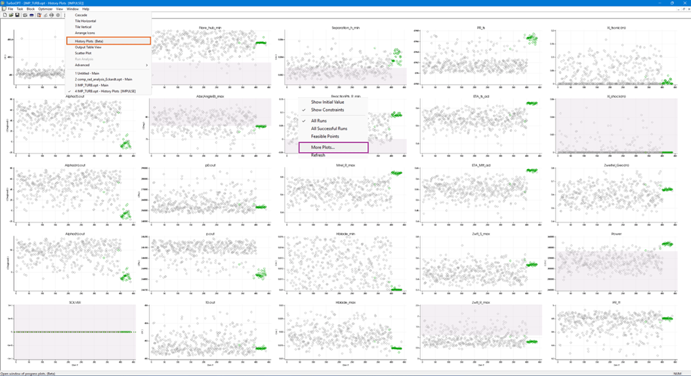Click the TurboOPT document icon left of File

tap(3, 9)
